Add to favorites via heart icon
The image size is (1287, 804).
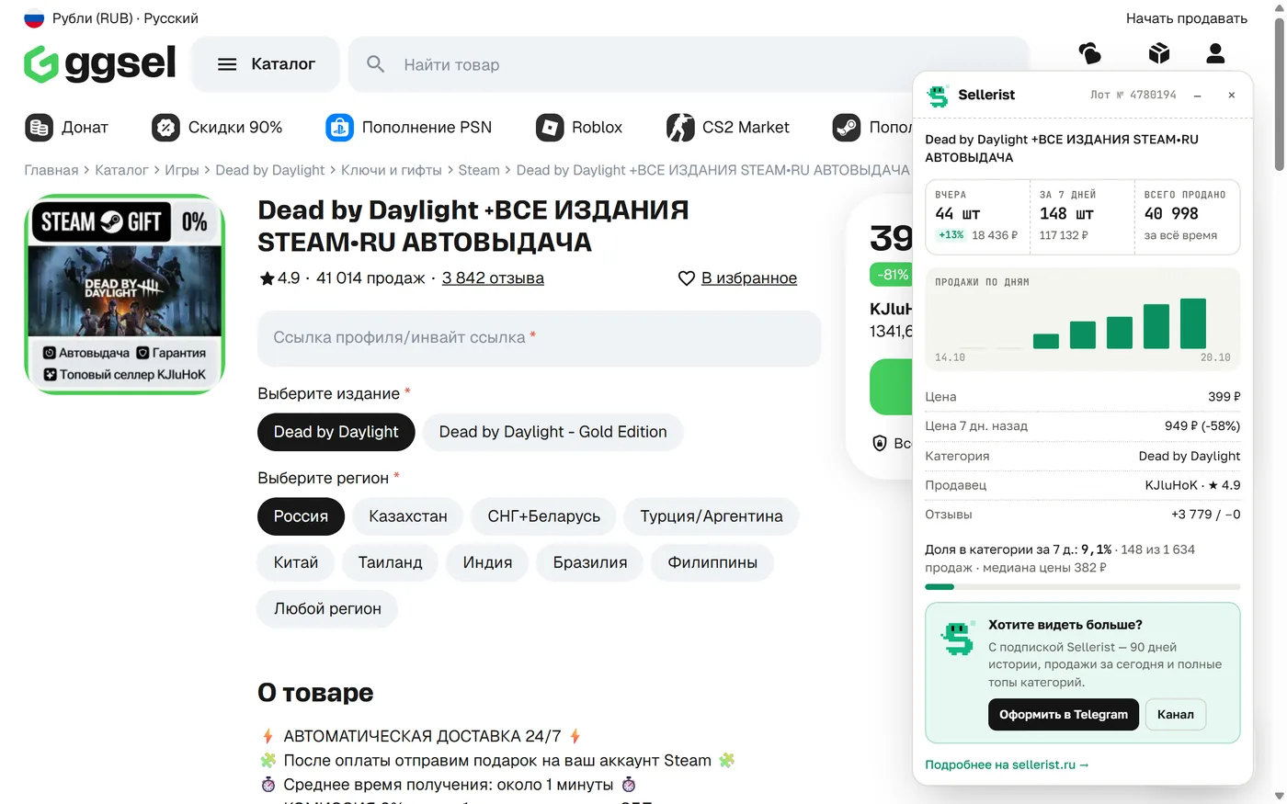(687, 278)
